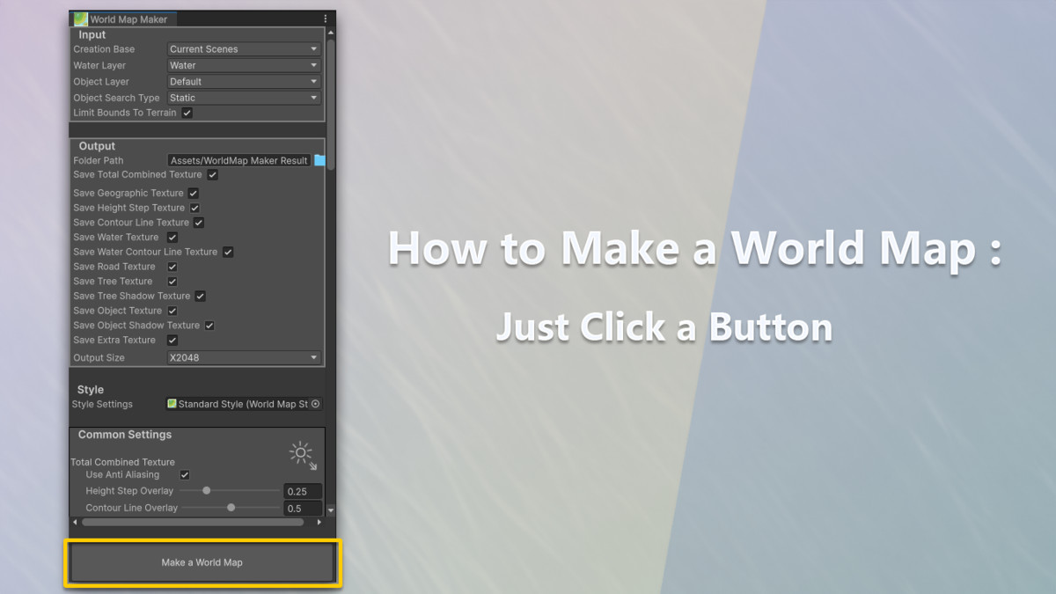Viewport: 1056px width, 594px height.
Task: Uncheck Save Total Combined Texture
Action: pyautogui.click(x=213, y=174)
